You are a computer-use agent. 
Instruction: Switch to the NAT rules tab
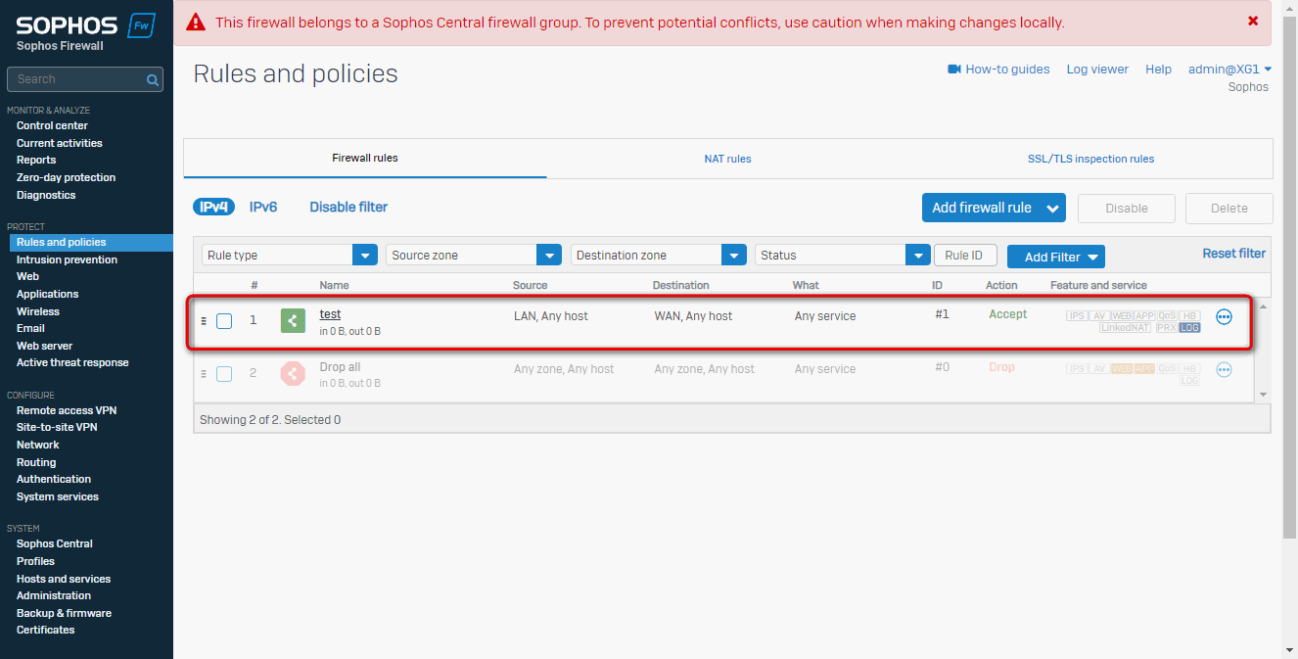(x=727, y=159)
